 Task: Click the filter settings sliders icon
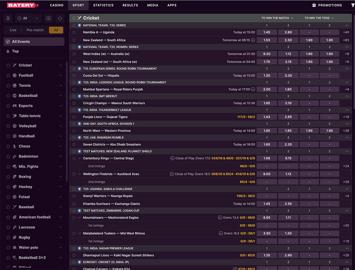click(8, 18)
